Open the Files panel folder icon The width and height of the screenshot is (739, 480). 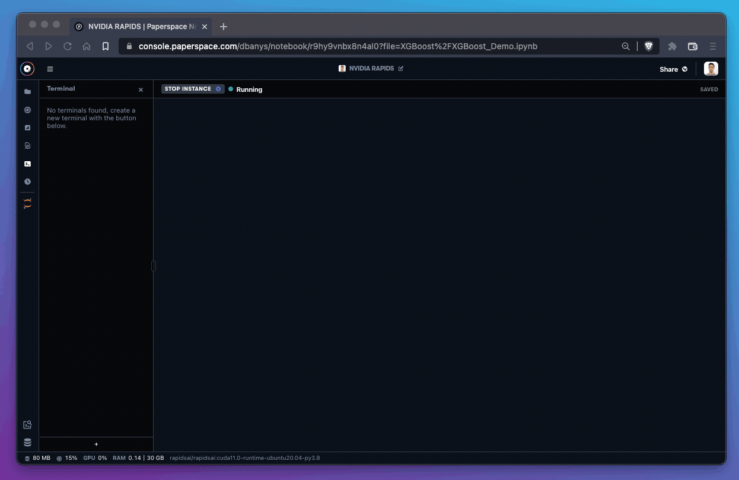pyautogui.click(x=27, y=92)
